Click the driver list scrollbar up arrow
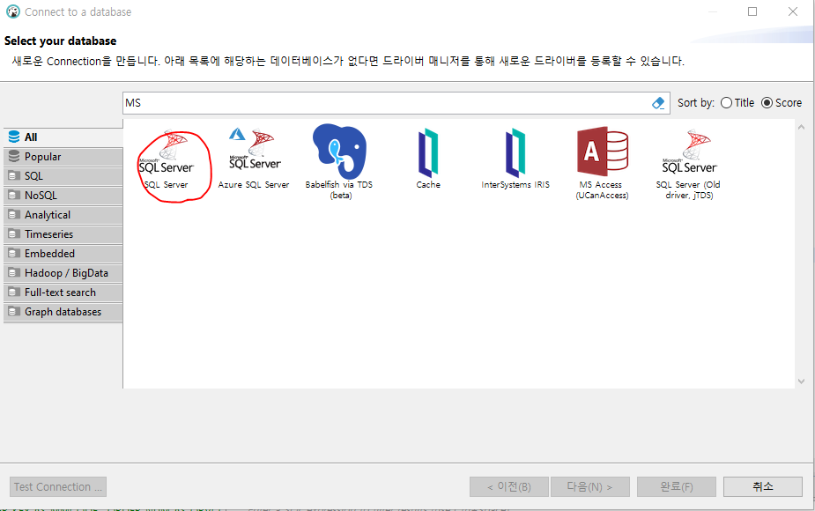The width and height of the screenshot is (815, 511). pos(801,127)
